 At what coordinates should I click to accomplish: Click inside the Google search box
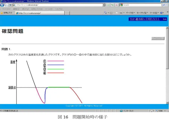coord(142,5)
